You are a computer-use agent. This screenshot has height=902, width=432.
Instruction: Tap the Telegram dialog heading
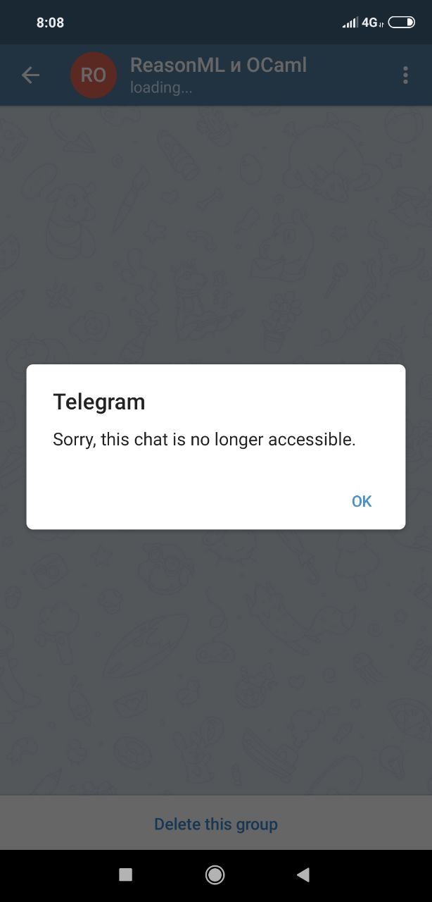click(x=99, y=402)
